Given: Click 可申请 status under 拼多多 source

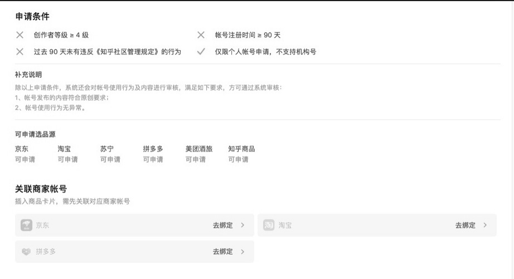Looking at the screenshot, I should [x=153, y=159].
